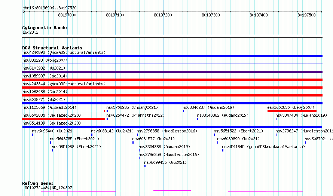Open variant nsv6081577 (Wu2021) label

pyautogui.click(x=153, y=139)
